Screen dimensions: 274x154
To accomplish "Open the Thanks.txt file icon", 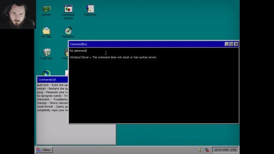I will (x=90, y=10).
